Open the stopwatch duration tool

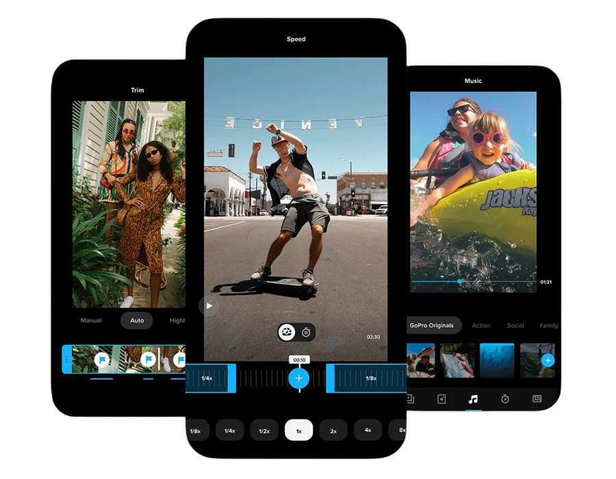[505, 399]
